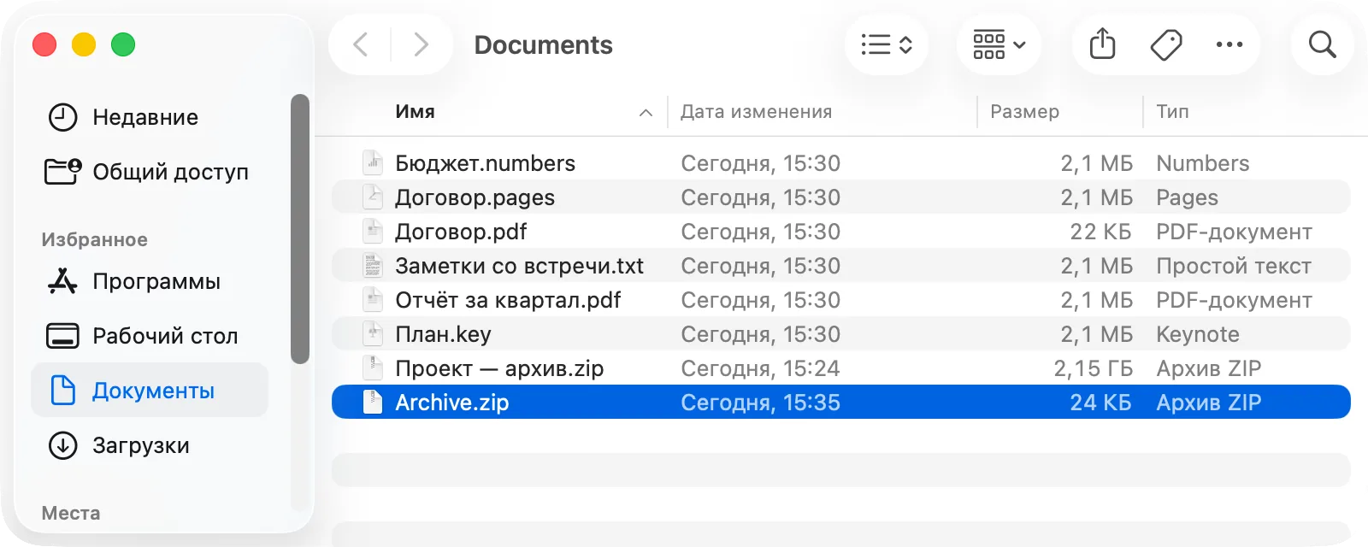Click the Договор.pdf file icon
Screen dimensions: 1368x547
pyautogui.click(x=373, y=231)
